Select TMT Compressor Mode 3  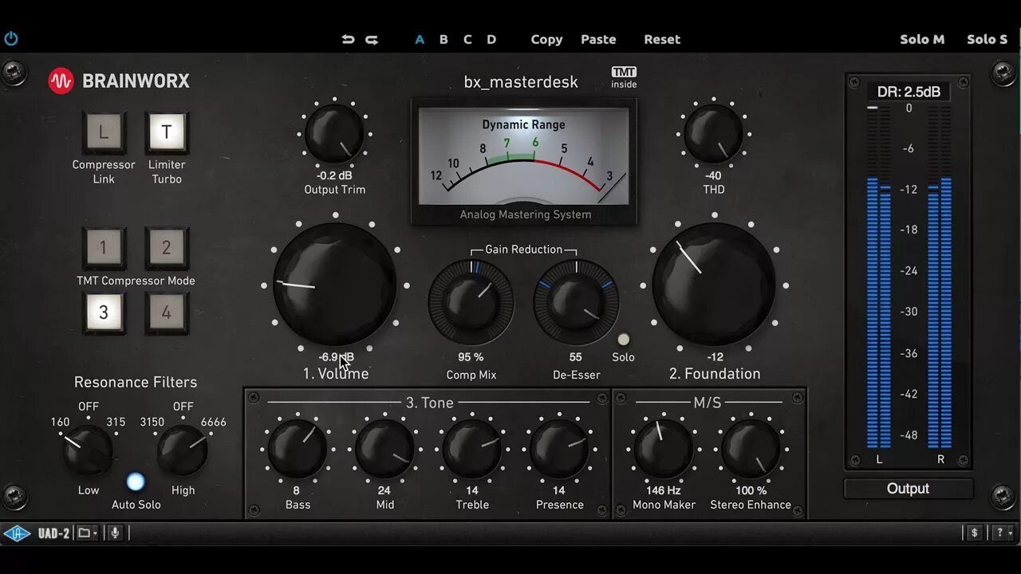(x=103, y=313)
